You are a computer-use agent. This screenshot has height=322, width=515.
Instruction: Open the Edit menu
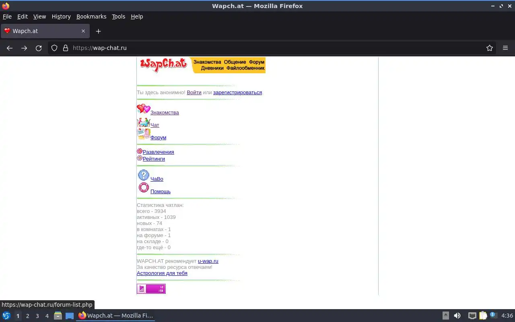23,17
